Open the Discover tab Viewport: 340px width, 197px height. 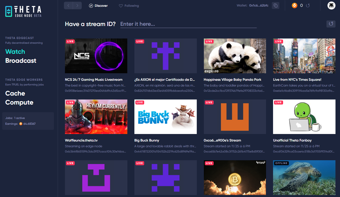pyautogui.click(x=98, y=5)
